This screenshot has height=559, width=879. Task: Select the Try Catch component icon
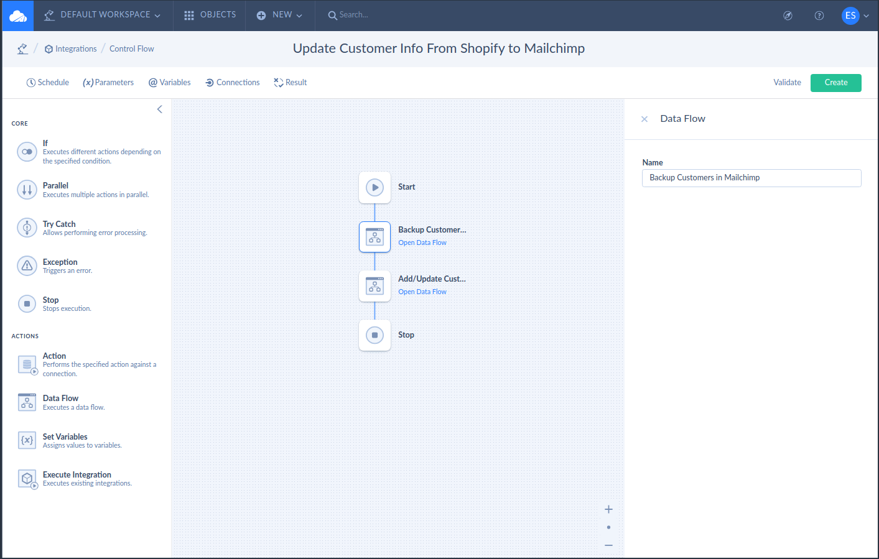click(x=27, y=228)
